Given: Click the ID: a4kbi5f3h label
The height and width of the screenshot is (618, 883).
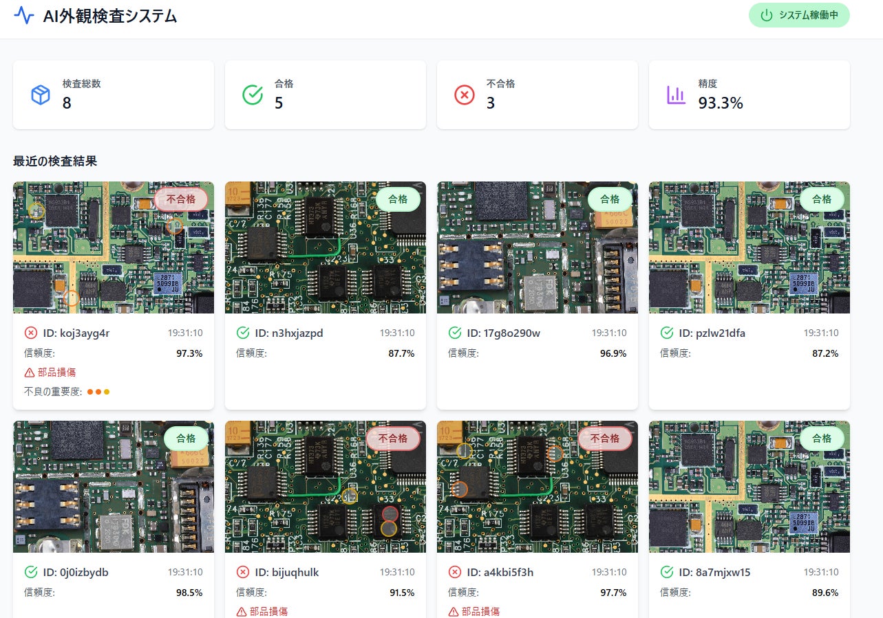Looking at the screenshot, I should coord(500,573).
